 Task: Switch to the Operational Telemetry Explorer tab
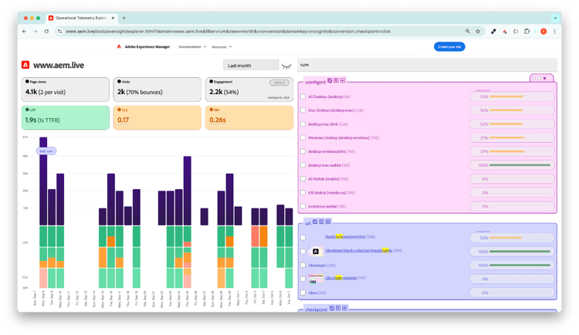click(x=81, y=18)
